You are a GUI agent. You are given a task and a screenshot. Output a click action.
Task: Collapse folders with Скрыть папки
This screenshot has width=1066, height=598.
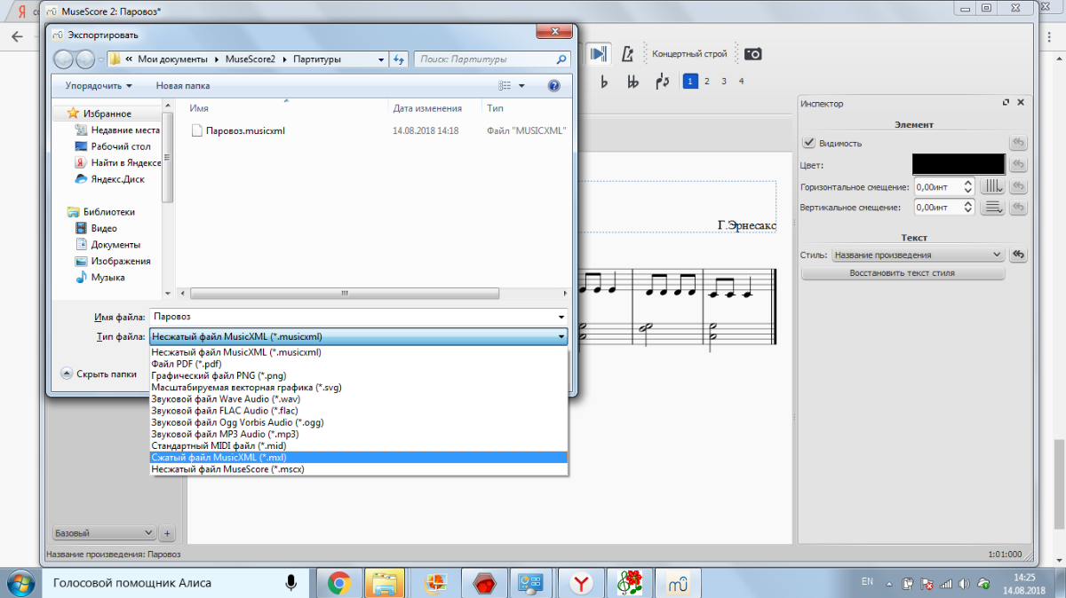tap(99, 374)
